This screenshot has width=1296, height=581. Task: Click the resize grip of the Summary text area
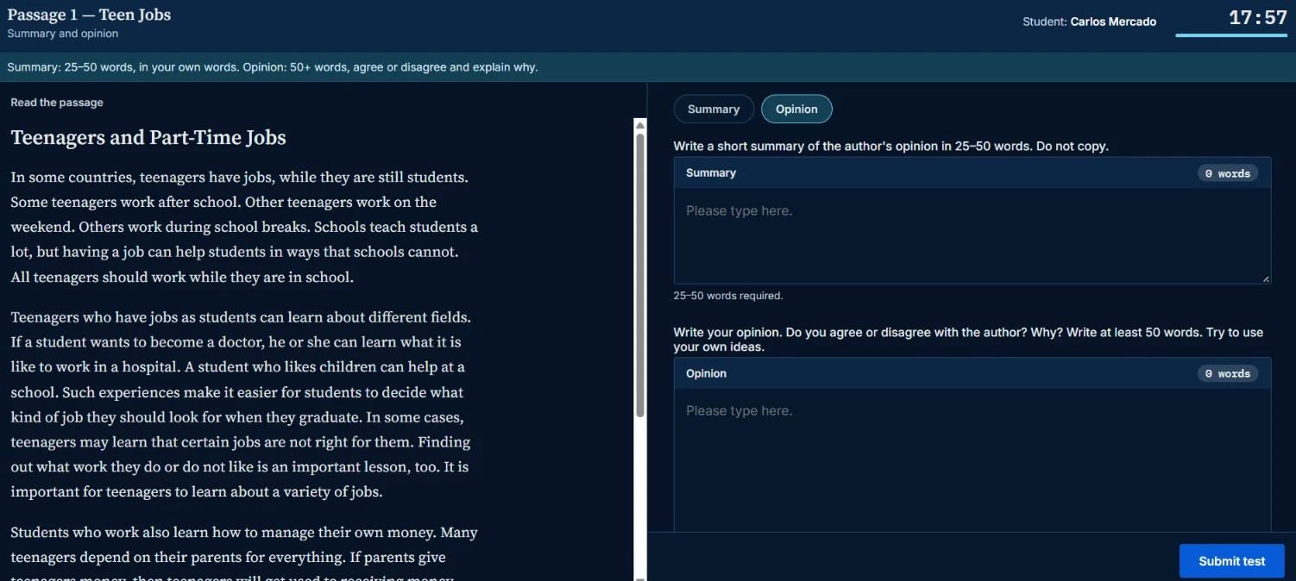[x=1266, y=278]
